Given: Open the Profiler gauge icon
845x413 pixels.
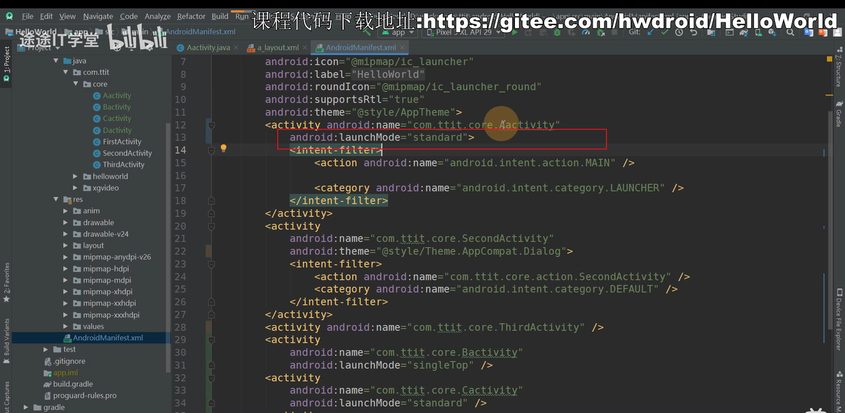Looking at the screenshot, I should pos(586,32).
